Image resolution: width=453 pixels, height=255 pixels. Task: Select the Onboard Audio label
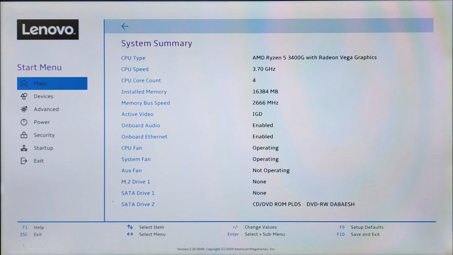tap(141, 125)
